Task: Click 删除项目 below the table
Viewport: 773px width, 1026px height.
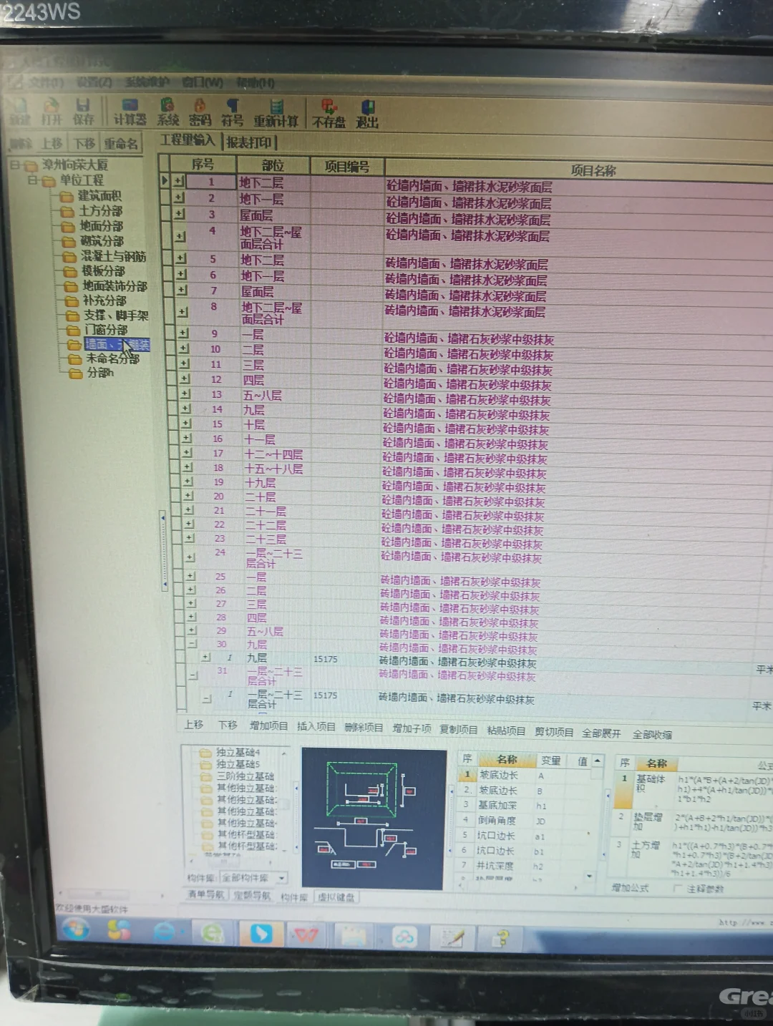Action: point(364,727)
